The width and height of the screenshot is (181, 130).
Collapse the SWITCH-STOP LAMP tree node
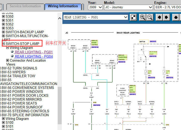3,44
